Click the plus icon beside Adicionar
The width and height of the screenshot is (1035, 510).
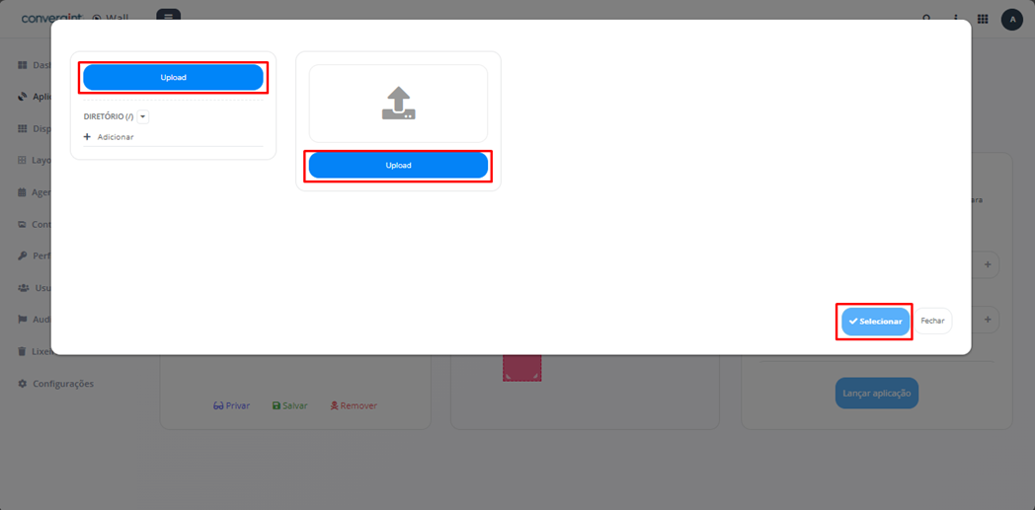[x=87, y=137]
